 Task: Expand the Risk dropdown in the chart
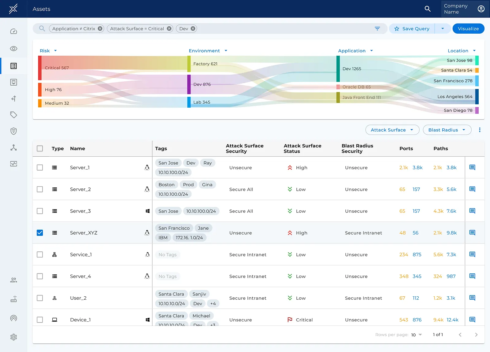click(48, 51)
